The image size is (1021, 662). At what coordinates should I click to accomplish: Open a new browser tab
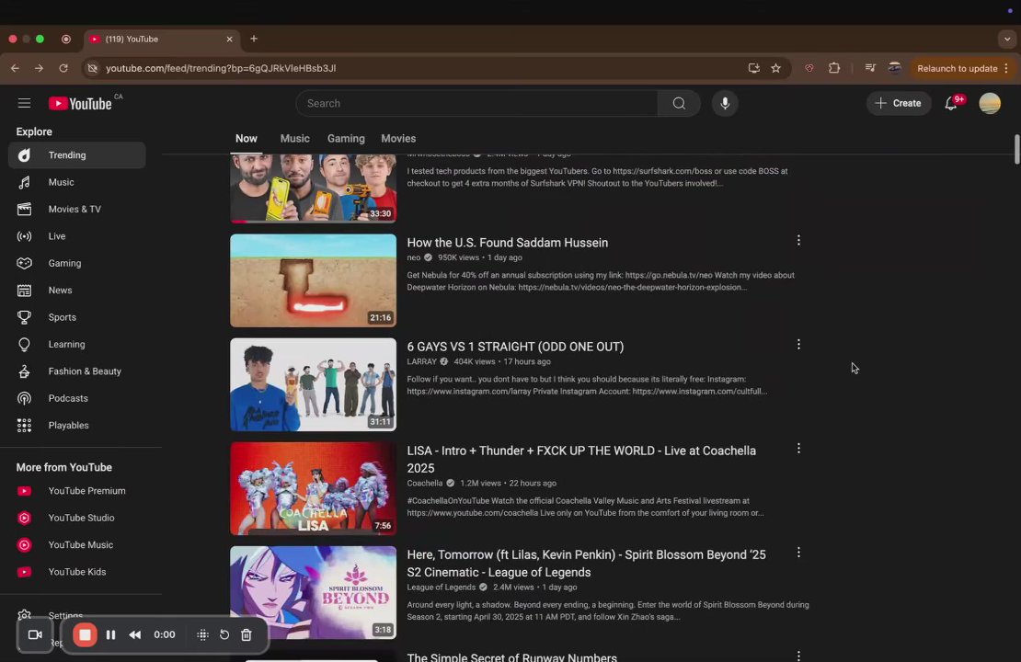coord(254,39)
